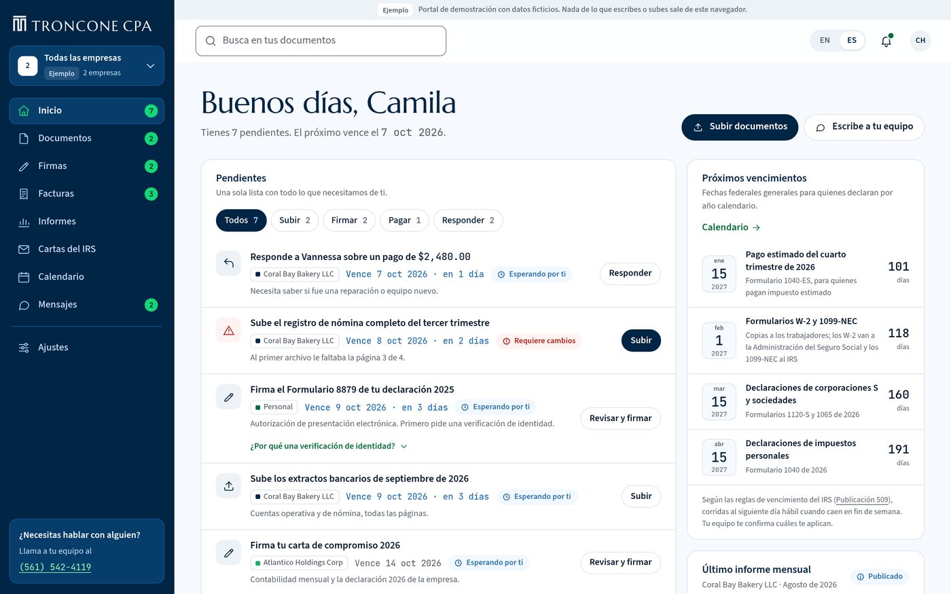
Task: Click the abr 15 2027 date tile
Action: click(719, 457)
